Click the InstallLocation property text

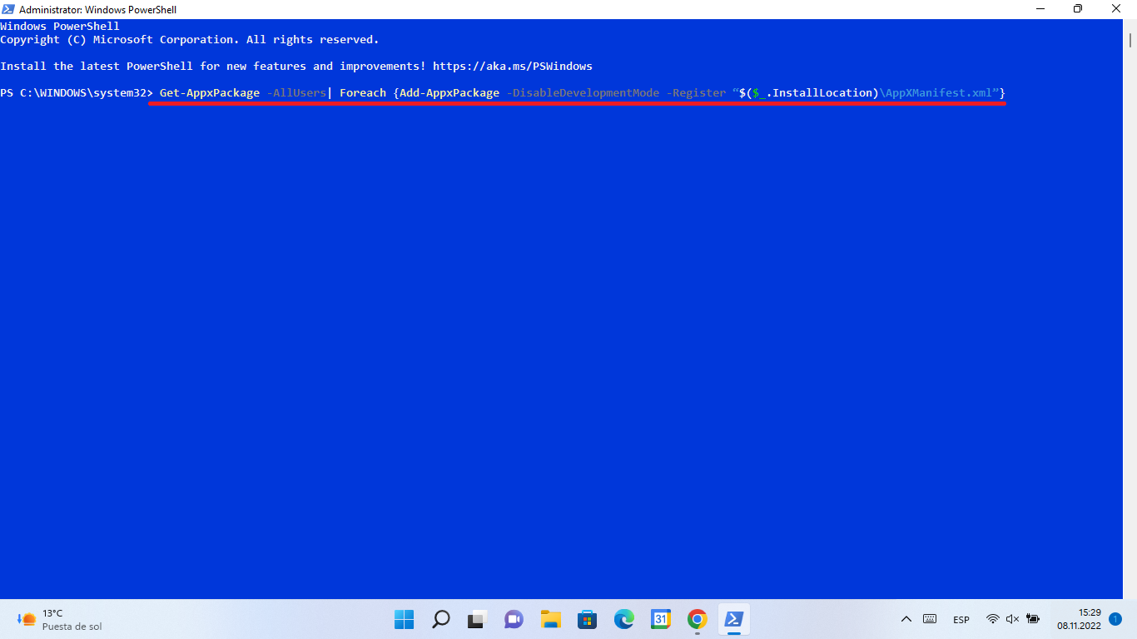coord(822,92)
